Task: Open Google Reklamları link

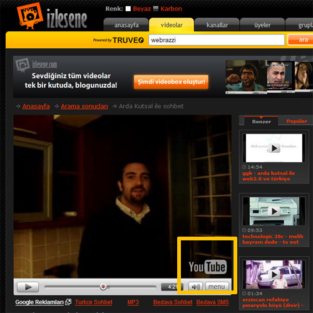Action: click(39, 302)
